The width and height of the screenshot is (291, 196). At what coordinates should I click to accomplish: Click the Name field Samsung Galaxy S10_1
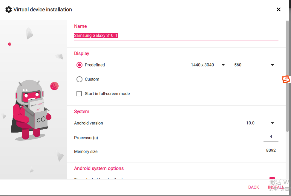pos(176,36)
